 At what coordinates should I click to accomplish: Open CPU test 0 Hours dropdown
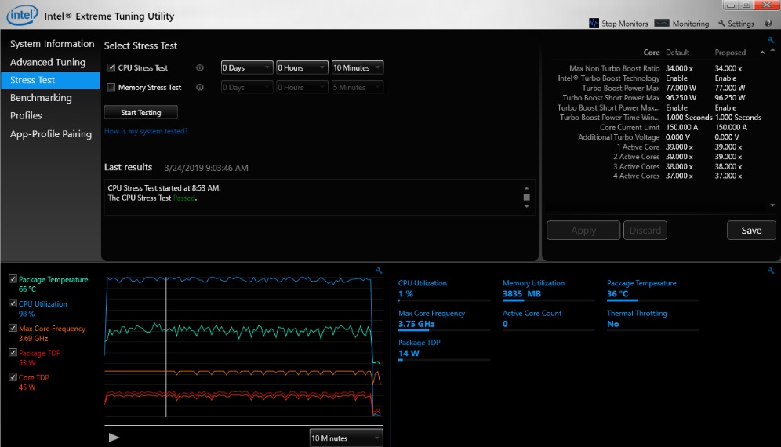click(302, 67)
